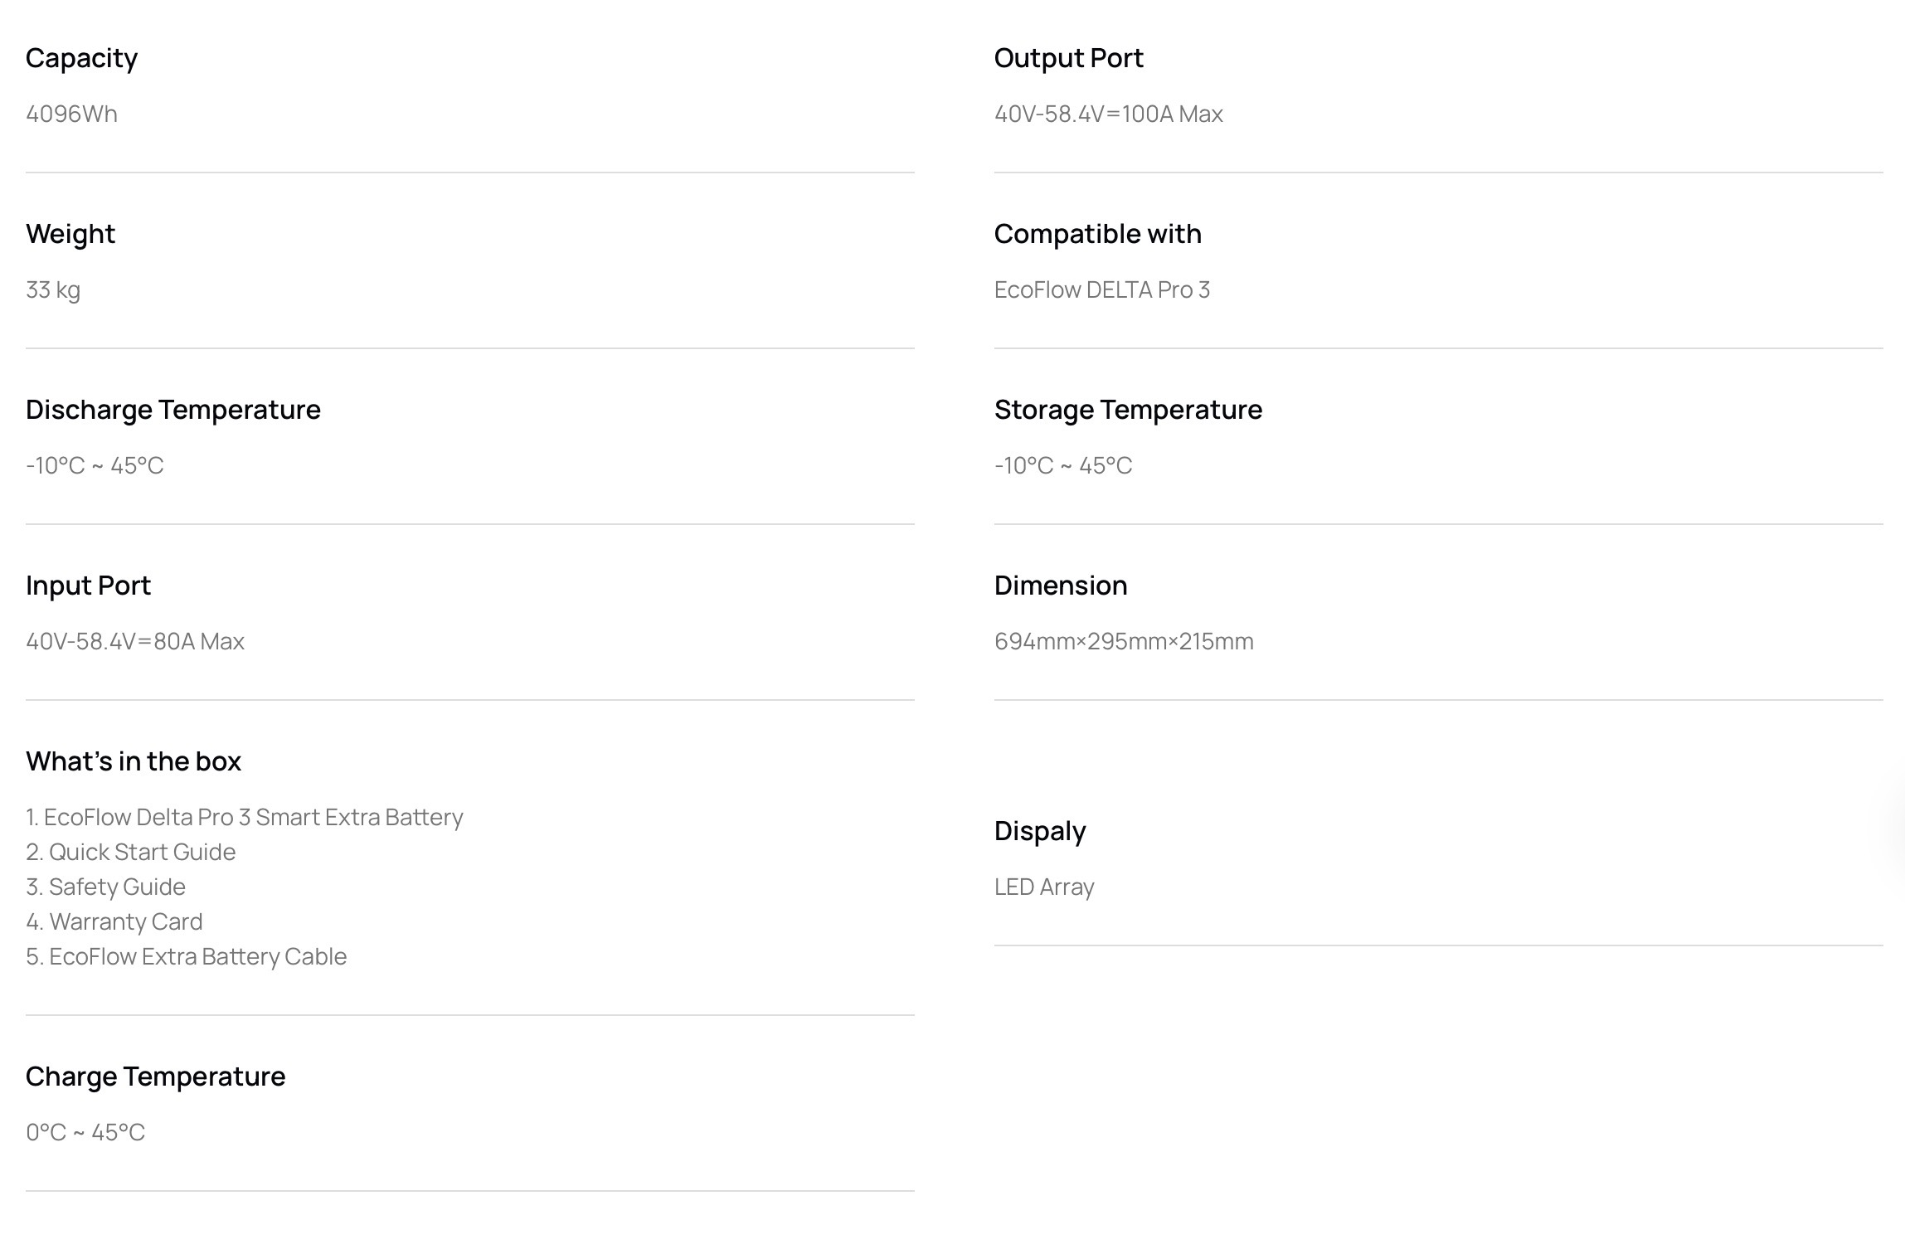1905x1254 pixels.
Task: Click the 4096Wh capacity value
Action: (71, 114)
